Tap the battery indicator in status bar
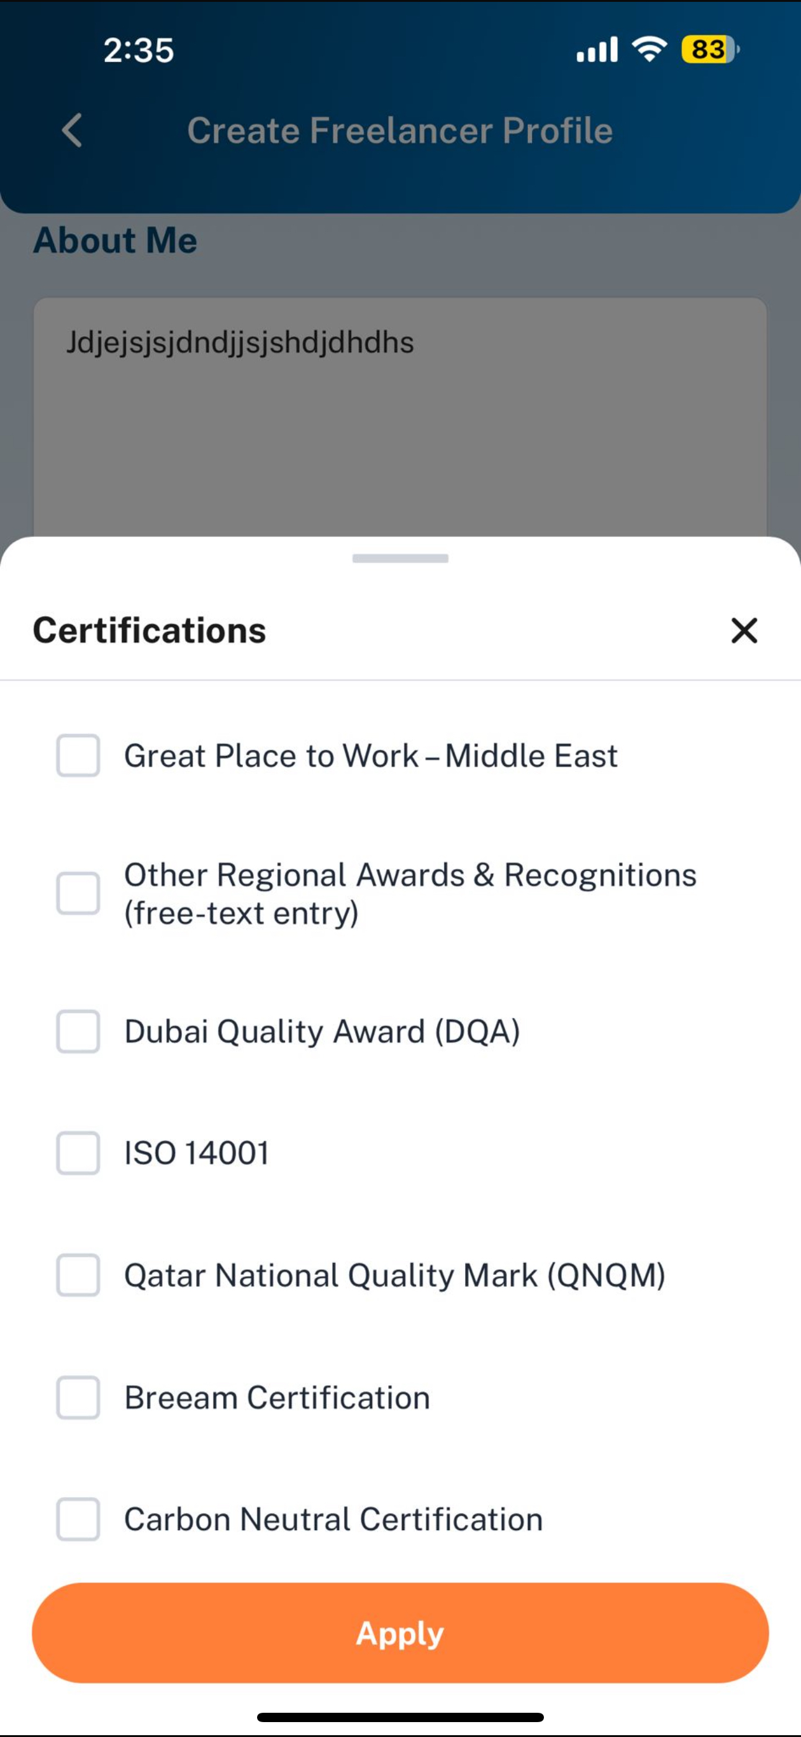The width and height of the screenshot is (801, 1737). [x=710, y=49]
